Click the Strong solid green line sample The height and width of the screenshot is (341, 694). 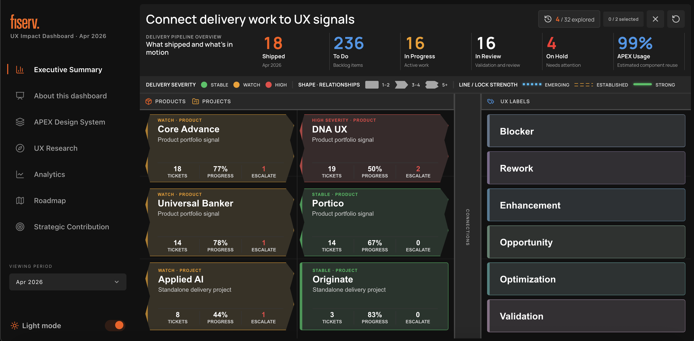pyautogui.click(x=643, y=84)
